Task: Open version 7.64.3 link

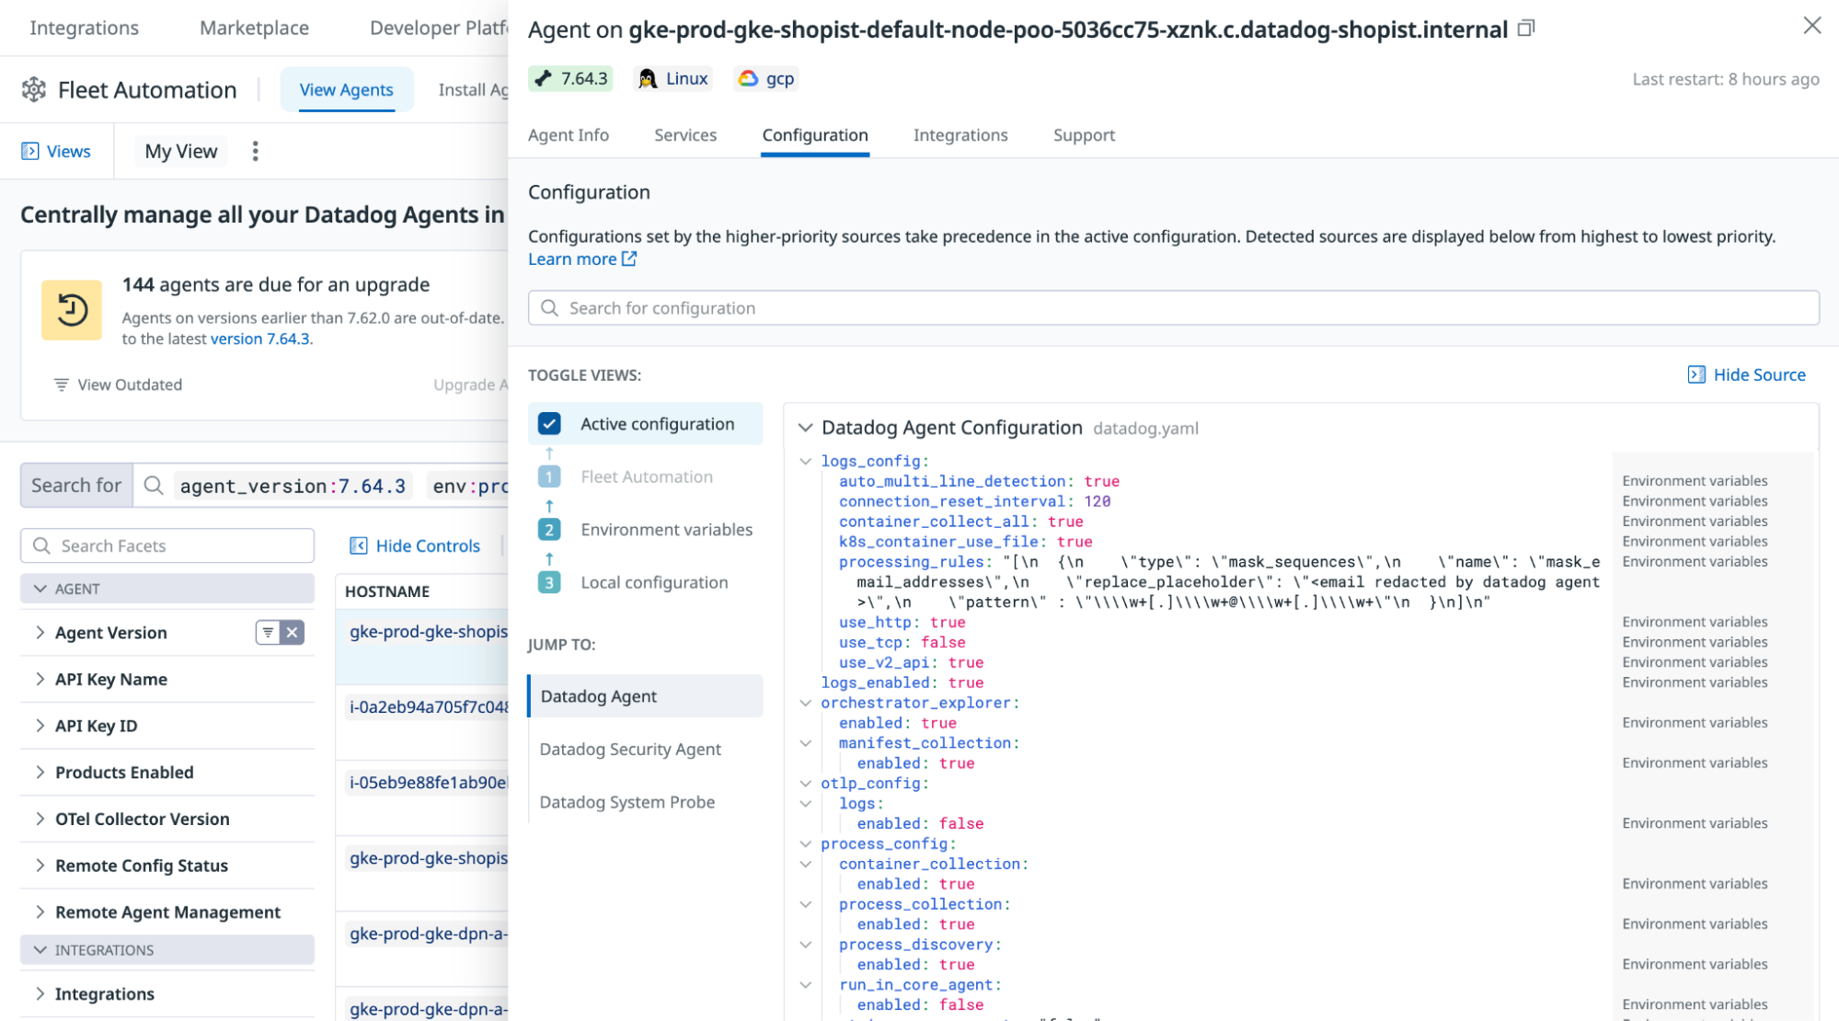Action: pyautogui.click(x=260, y=338)
